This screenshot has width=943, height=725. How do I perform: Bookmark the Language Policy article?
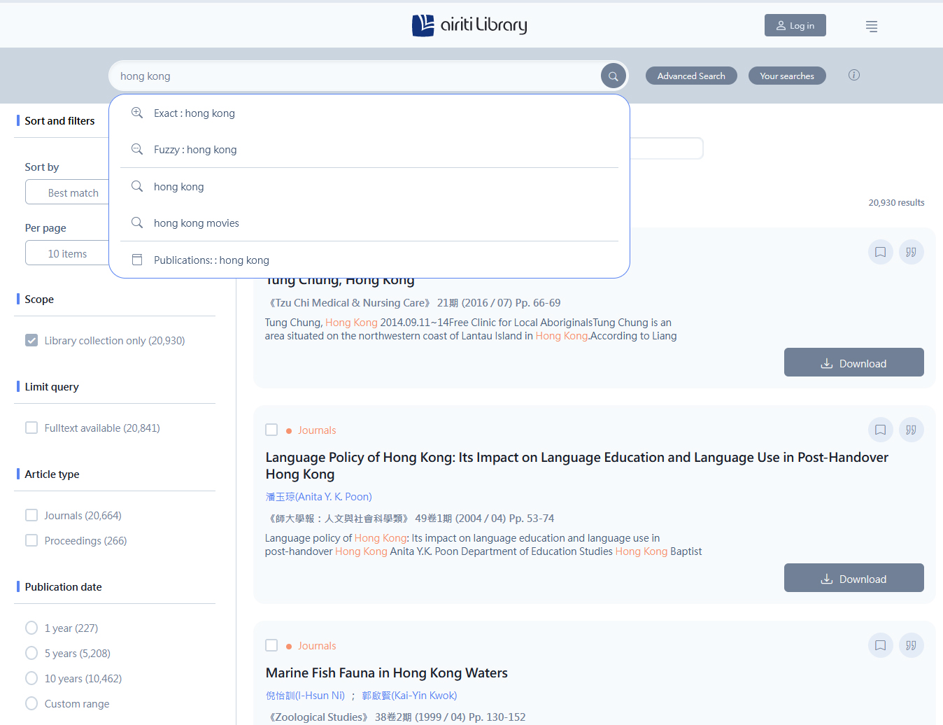(x=881, y=430)
